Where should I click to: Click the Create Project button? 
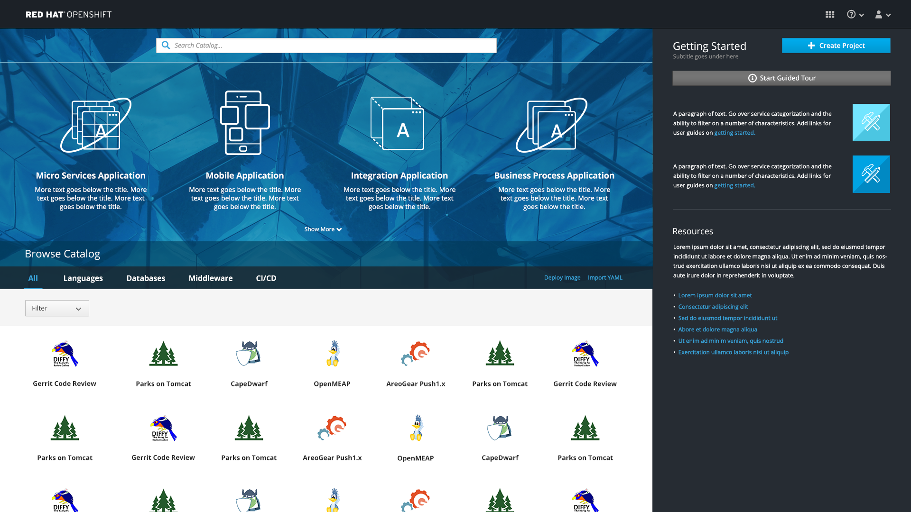(x=836, y=46)
